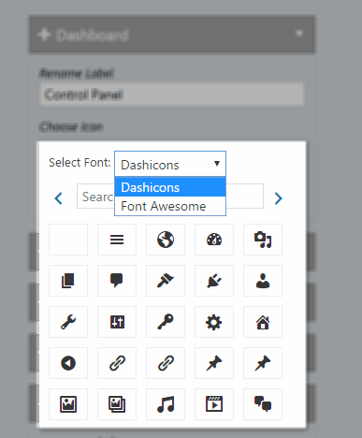Pick the camera and music media icon
Image resolution: width=362 pixels, height=438 pixels.
click(x=263, y=240)
